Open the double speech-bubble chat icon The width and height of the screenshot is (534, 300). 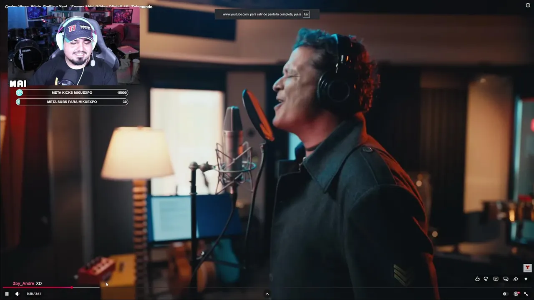(x=506, y=279)
